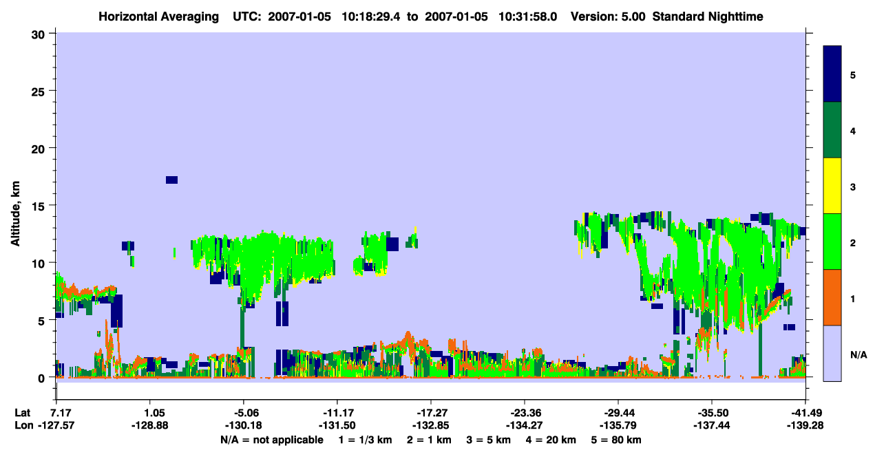Click the colorbar number label 3

click(852, 187)
